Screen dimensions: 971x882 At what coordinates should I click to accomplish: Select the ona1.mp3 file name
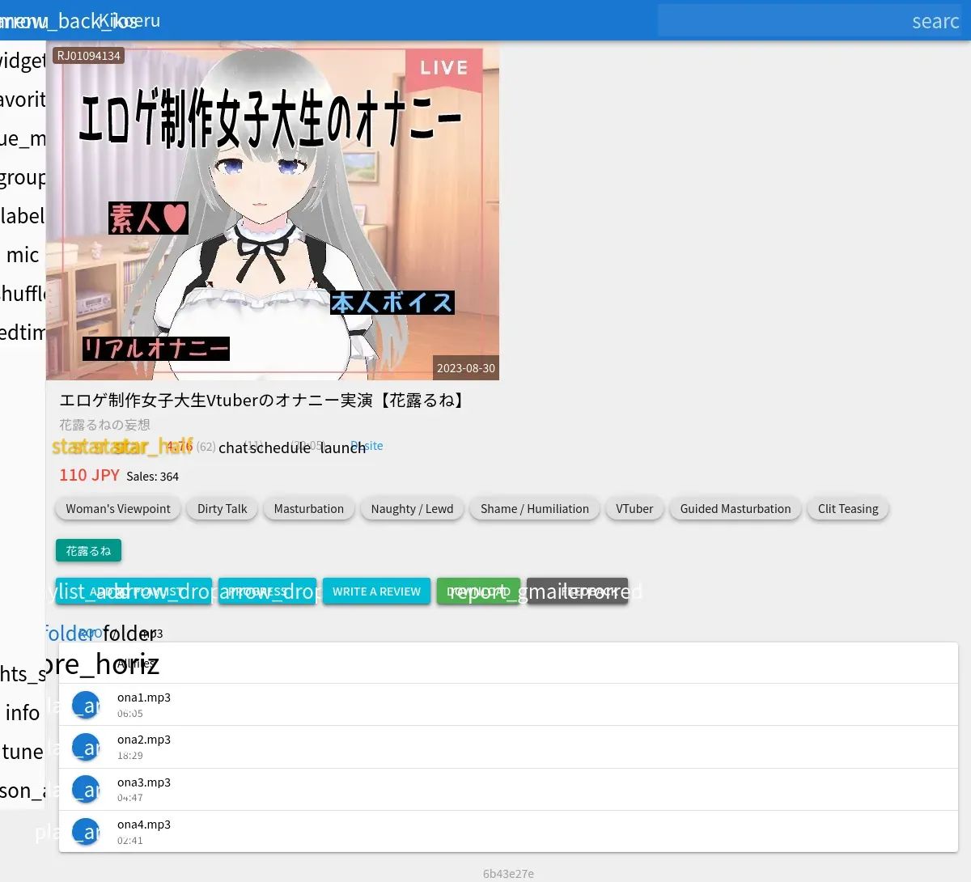(144, 698)
